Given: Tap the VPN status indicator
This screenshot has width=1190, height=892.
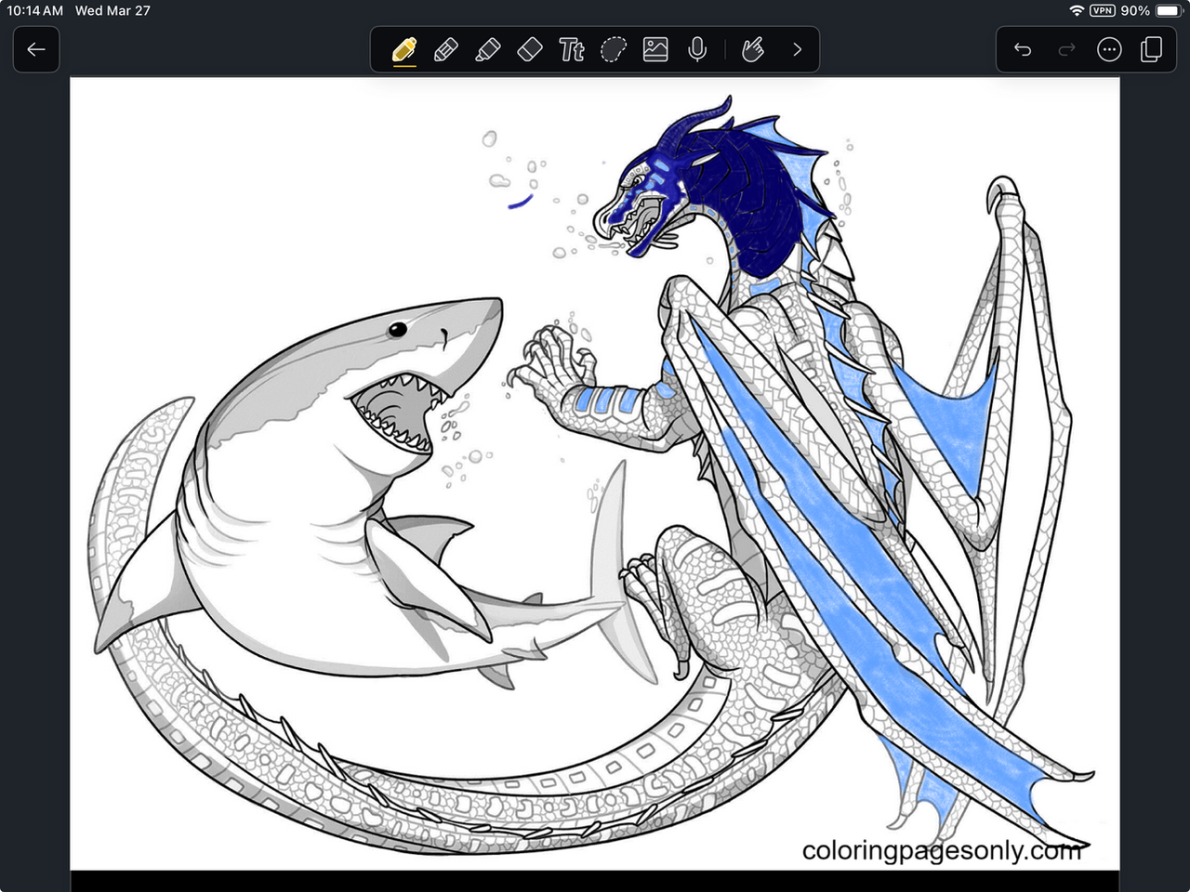Looking at the screenshot, I should [1102, 10].
